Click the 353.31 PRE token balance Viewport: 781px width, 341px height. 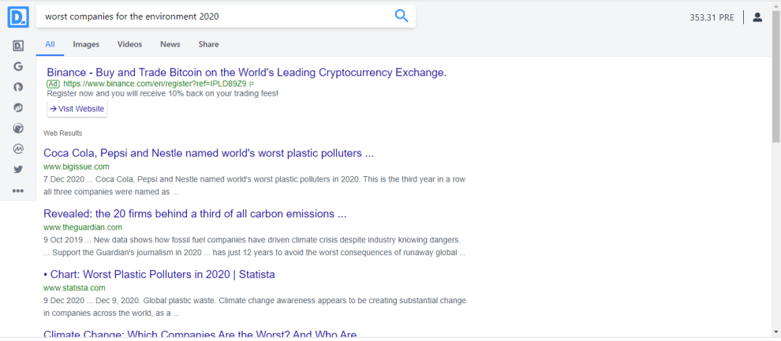point(712,17)
